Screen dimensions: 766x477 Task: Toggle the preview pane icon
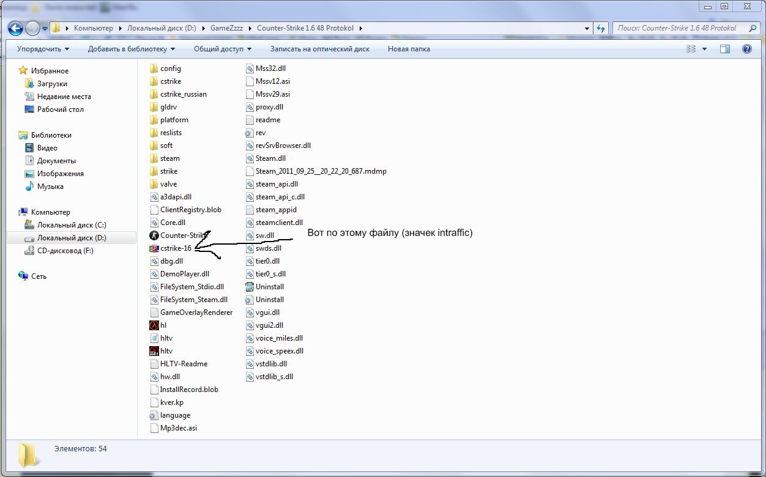tap(725, 49)
